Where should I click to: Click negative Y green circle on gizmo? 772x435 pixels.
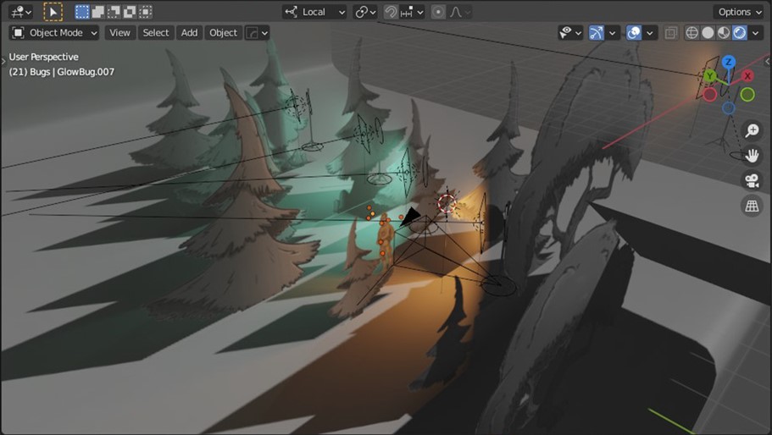pyautogui.click(x=747, y=95)
